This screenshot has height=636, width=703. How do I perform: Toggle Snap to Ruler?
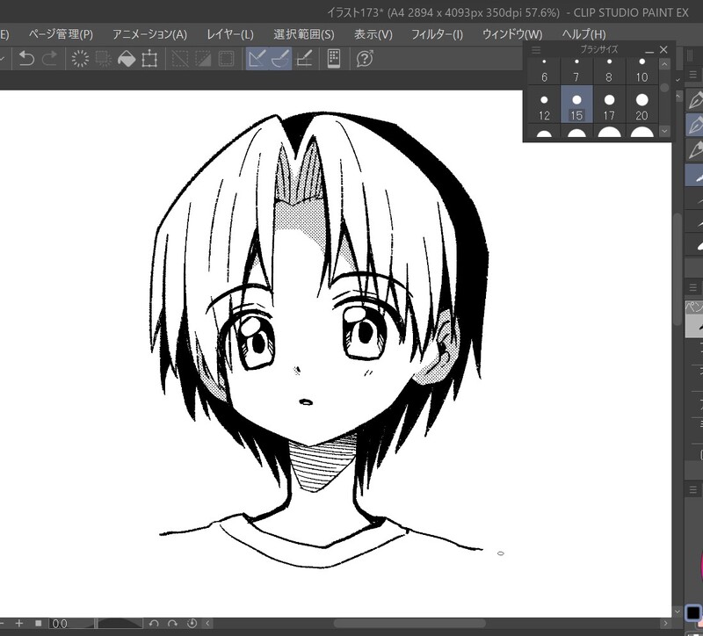pyautogui.click(x=257, y=58)
